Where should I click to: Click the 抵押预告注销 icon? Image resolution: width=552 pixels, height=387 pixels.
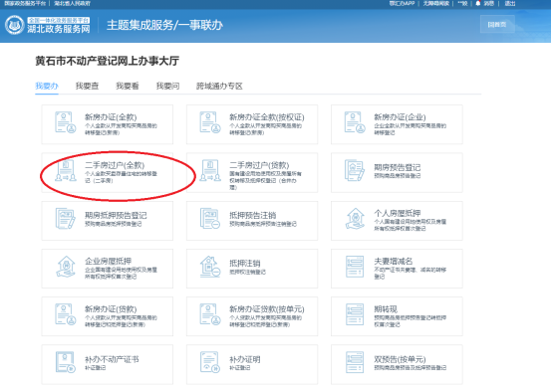(210, 218)
